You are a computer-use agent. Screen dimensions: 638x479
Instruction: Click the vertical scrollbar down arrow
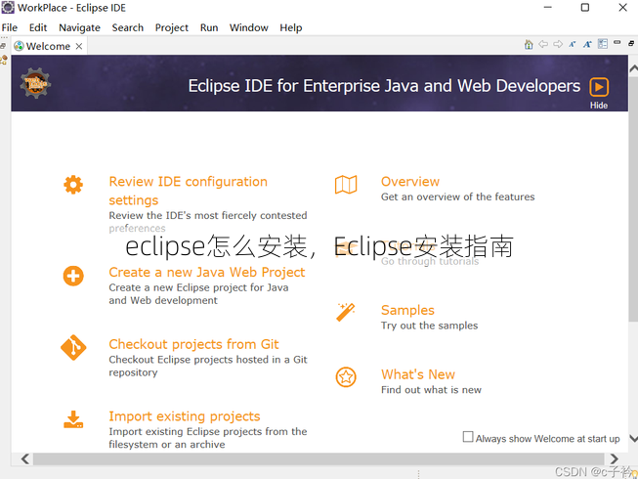pos(633,438)
